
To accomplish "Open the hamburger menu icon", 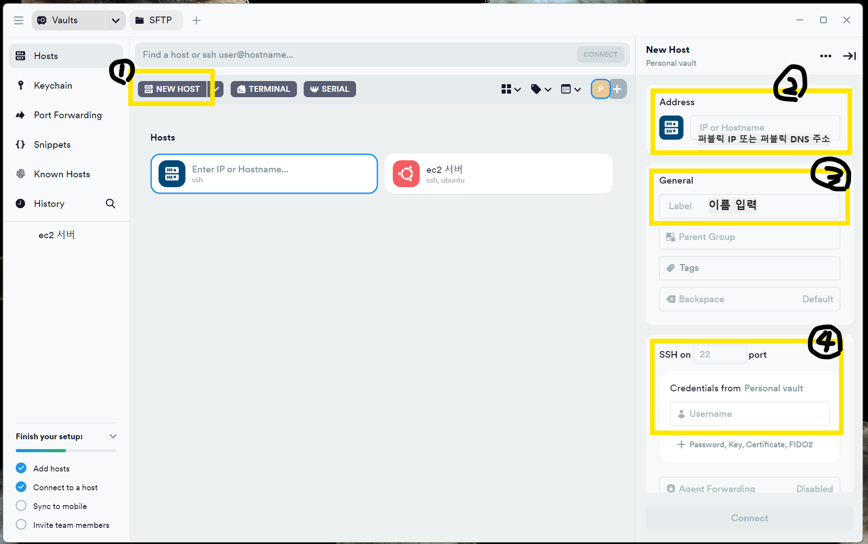I will pos(18,20).
